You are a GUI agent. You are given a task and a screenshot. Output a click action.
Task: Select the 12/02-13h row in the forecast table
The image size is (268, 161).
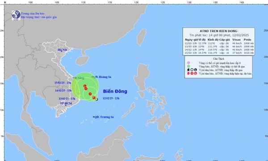(x=219, y=43)
